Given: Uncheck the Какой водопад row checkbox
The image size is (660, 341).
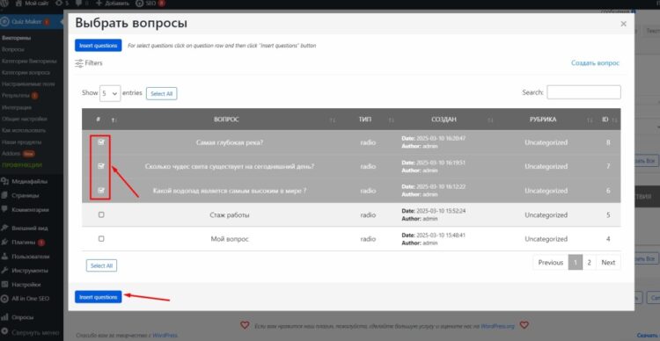Looking at the screenshot, I should (101, 191).
